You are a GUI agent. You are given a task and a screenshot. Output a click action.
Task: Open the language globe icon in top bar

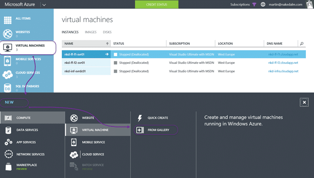263,4
